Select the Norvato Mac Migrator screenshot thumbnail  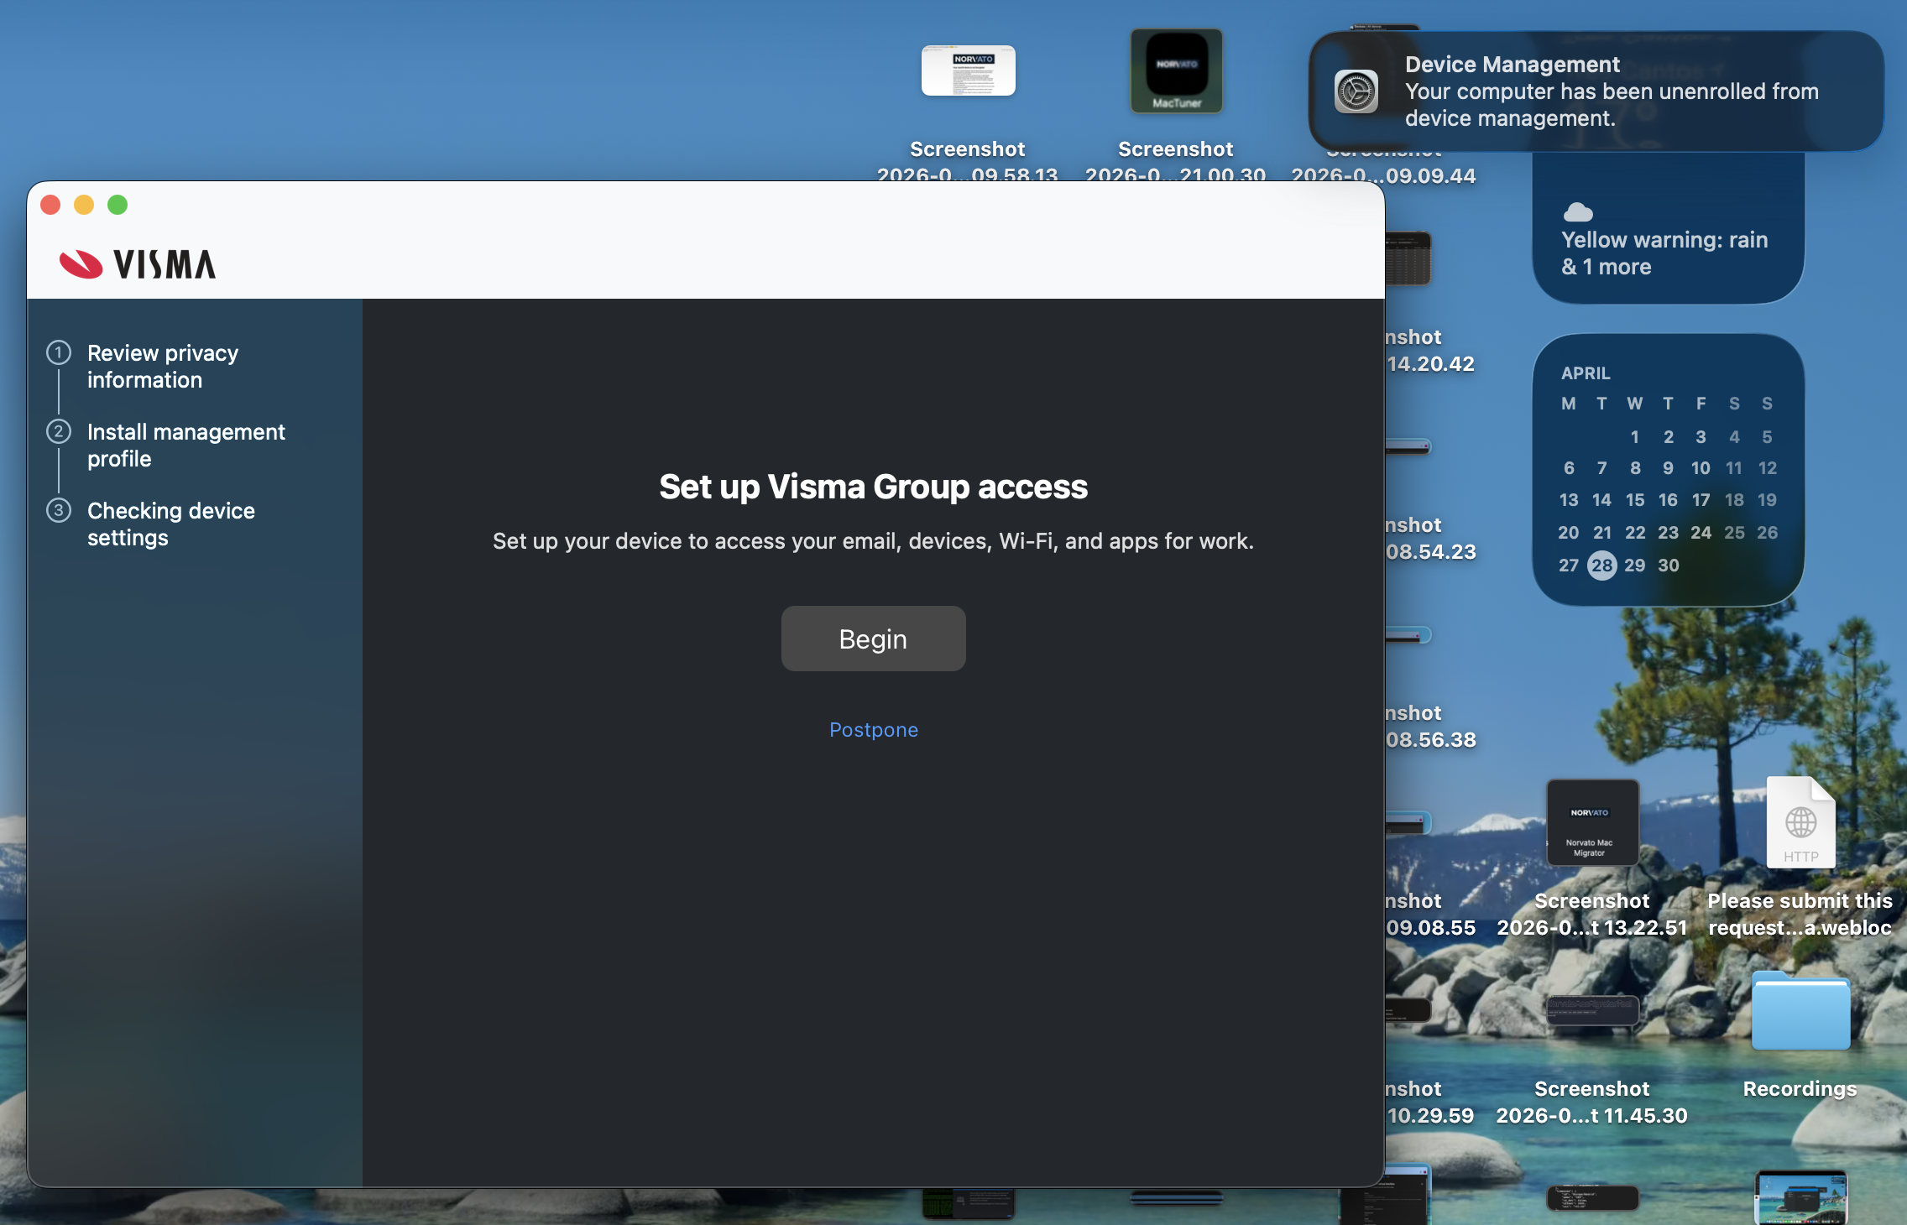click(x=1592, y=822)
